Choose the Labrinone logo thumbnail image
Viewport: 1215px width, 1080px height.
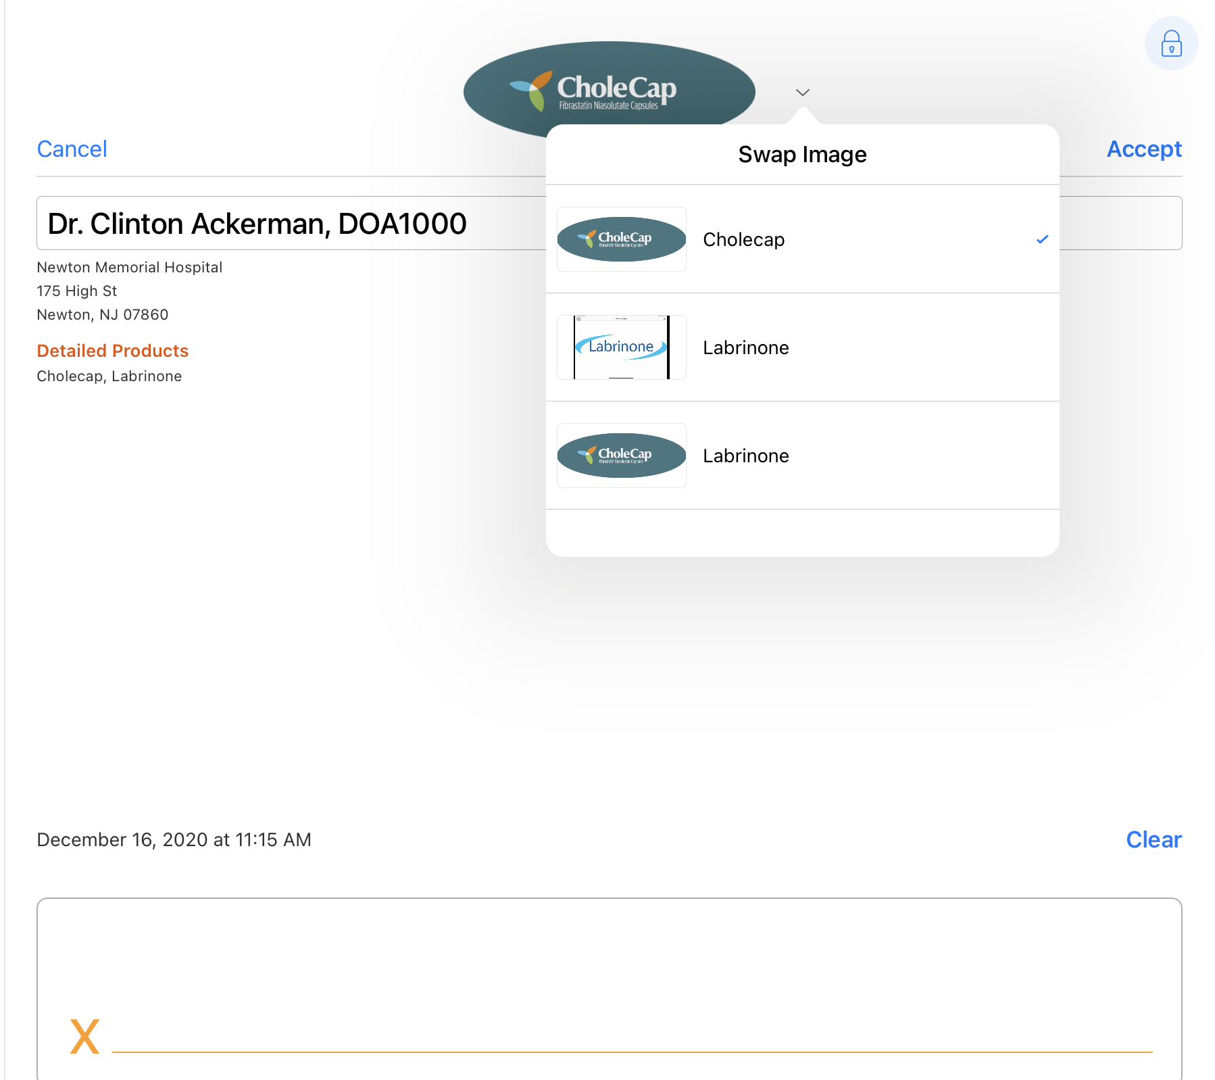pos(621,347)
